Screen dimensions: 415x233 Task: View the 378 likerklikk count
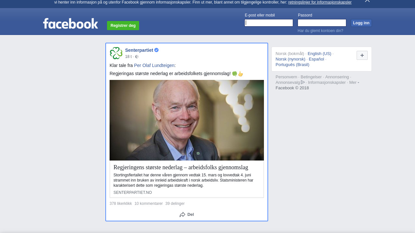point(121,204)
